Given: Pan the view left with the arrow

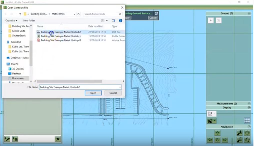Looking at the screenshot, I should point(210,140).
